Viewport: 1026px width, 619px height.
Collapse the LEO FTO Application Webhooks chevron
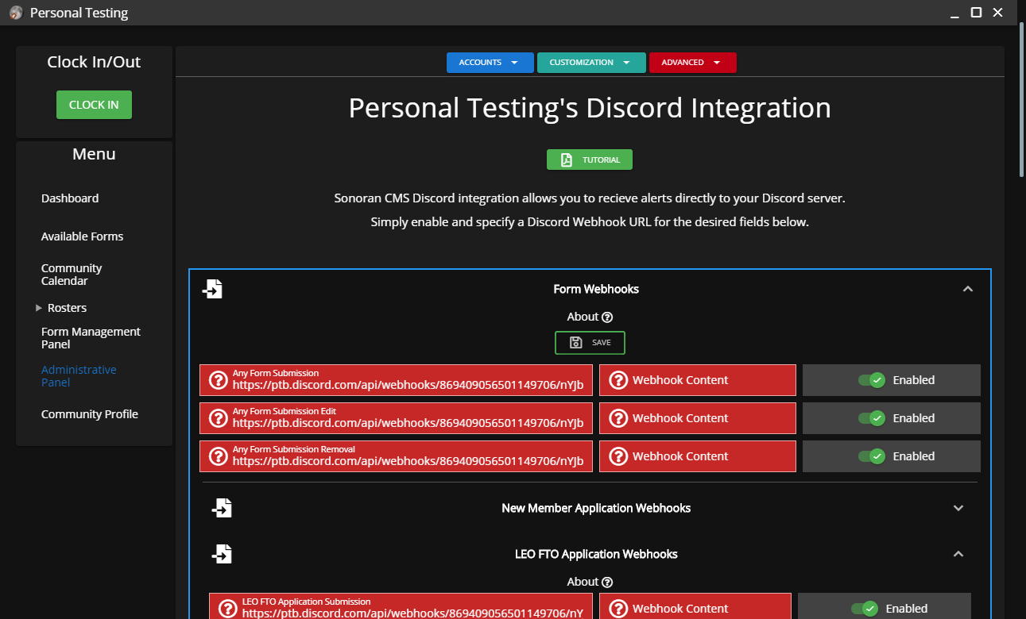[x=958, y=554]
